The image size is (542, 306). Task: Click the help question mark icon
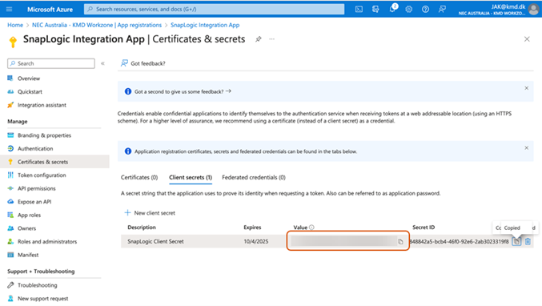click(x=425, y=10)
